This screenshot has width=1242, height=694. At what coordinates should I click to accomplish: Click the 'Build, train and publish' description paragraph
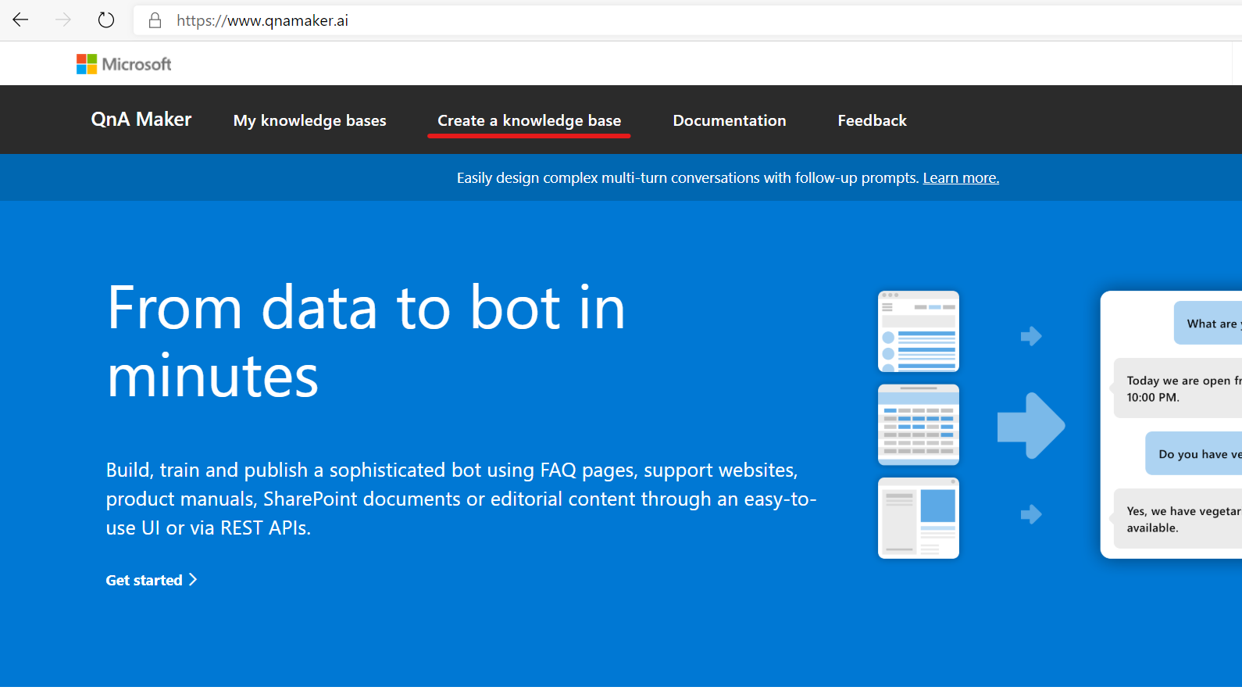click(x=462, y=499)
